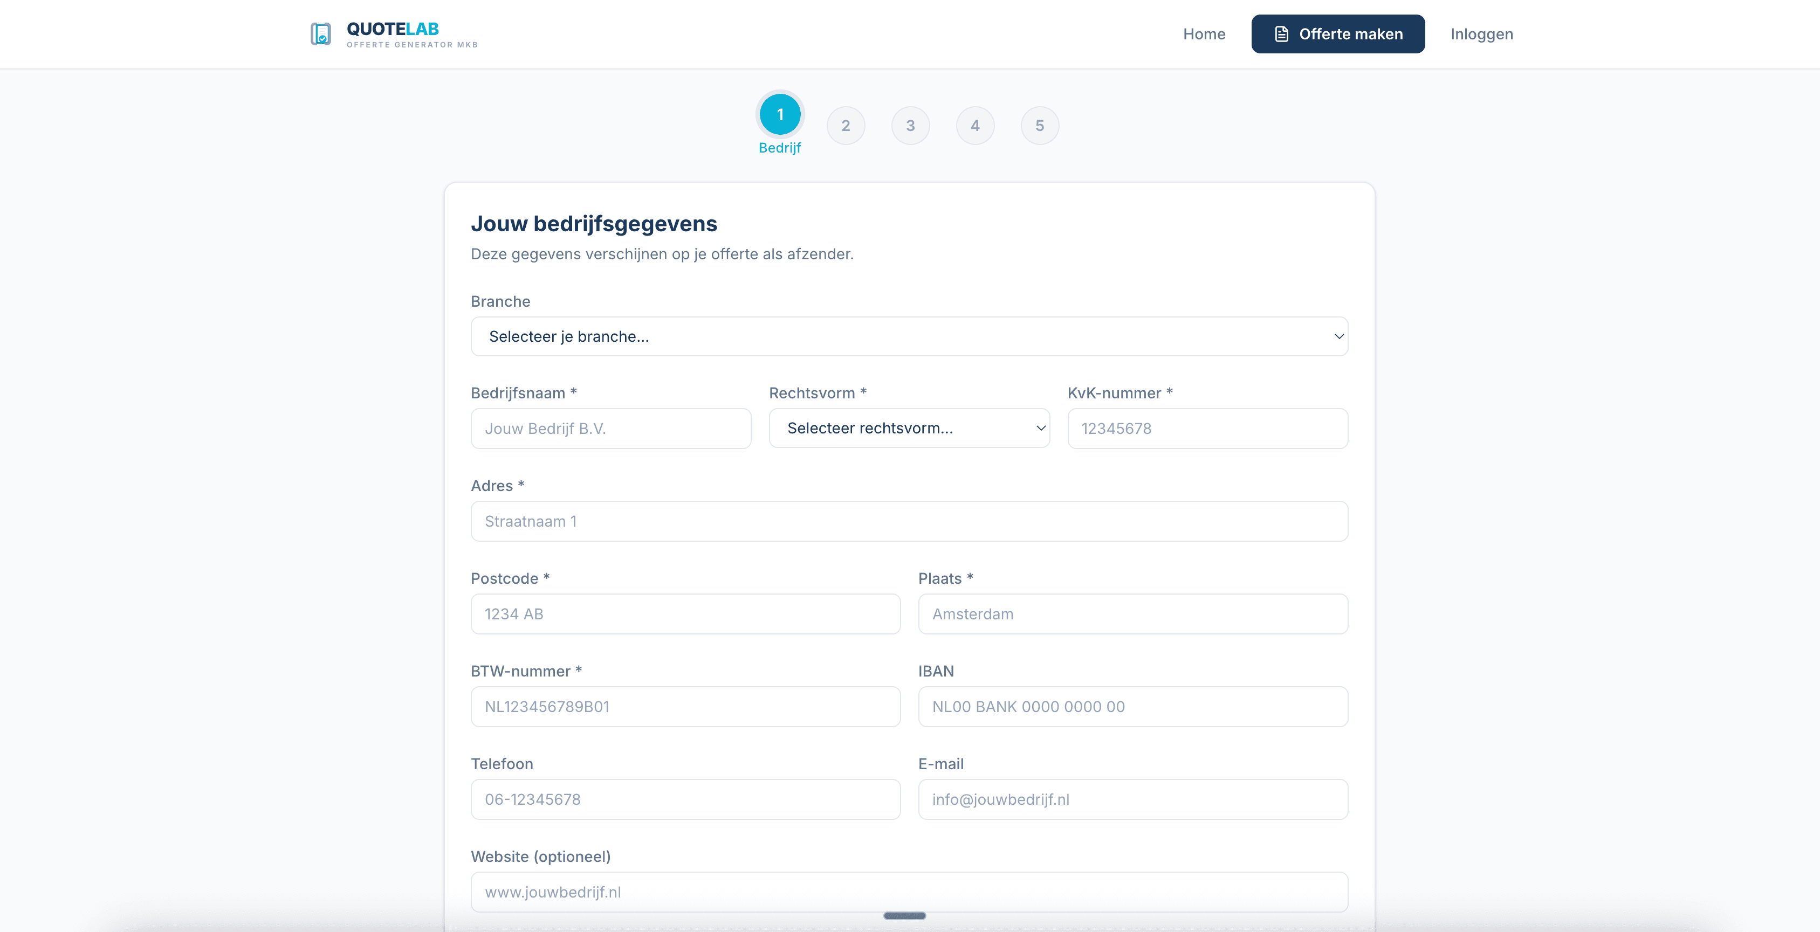Focus the KvK-nummer field
The image size is (1820, 932).
(x=1207, y=429)
